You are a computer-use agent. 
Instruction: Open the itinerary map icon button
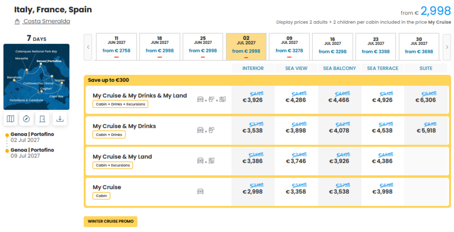[x=10, y=119]
